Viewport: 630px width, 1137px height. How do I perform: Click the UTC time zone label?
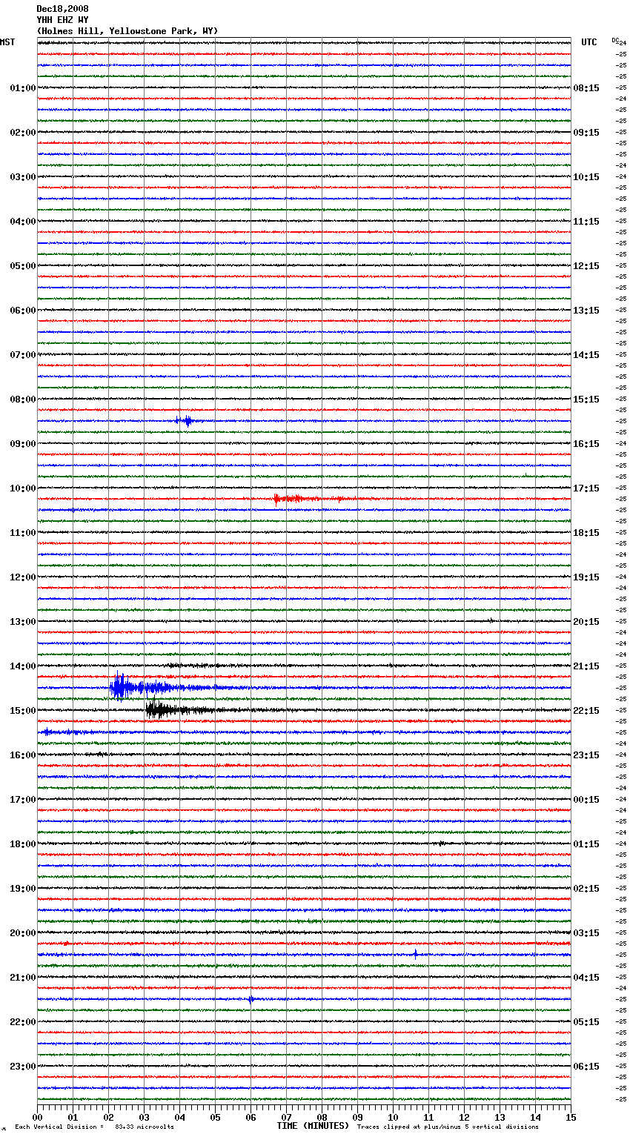[589, 42]
